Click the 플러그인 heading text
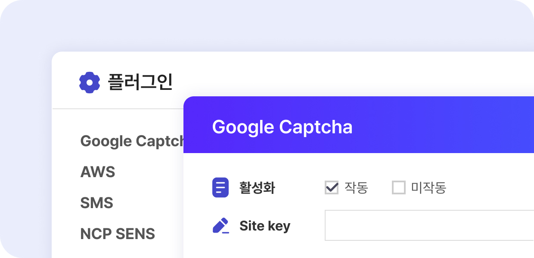Image resolution: width=534 pixels, height=258 pixels. 140,82
